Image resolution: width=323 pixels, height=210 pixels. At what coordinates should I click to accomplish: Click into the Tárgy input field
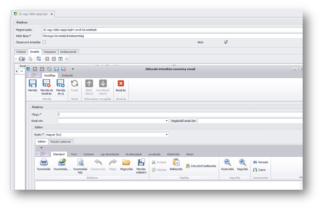click(x=179, y=114)
